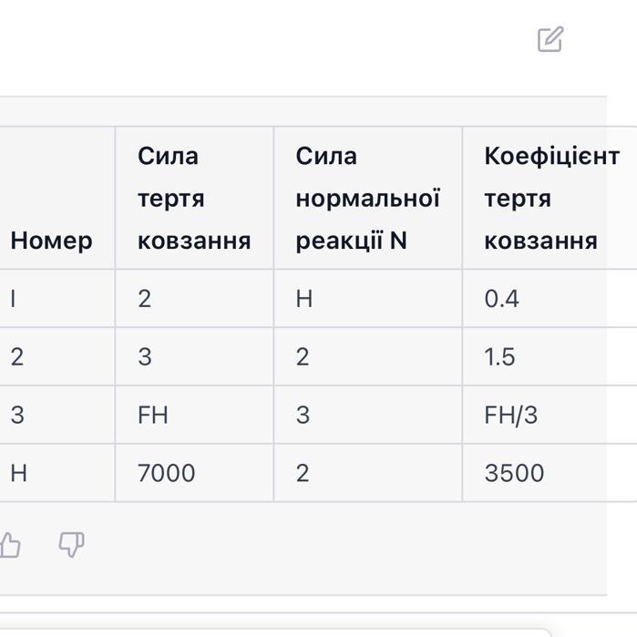Click normal reaction value 3 in row 3

click(x=368, y=415)
